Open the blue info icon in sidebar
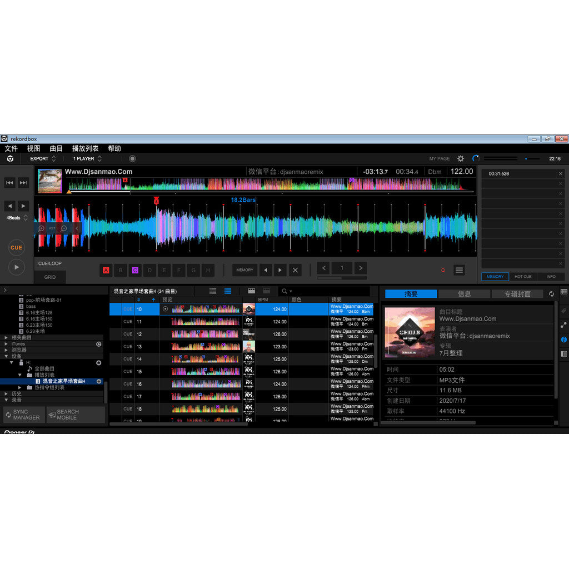The width and height of the screenshot is (569, 569). tap(564, 340)
